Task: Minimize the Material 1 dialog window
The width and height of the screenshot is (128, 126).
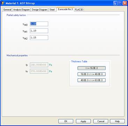Action: point(115,3)
